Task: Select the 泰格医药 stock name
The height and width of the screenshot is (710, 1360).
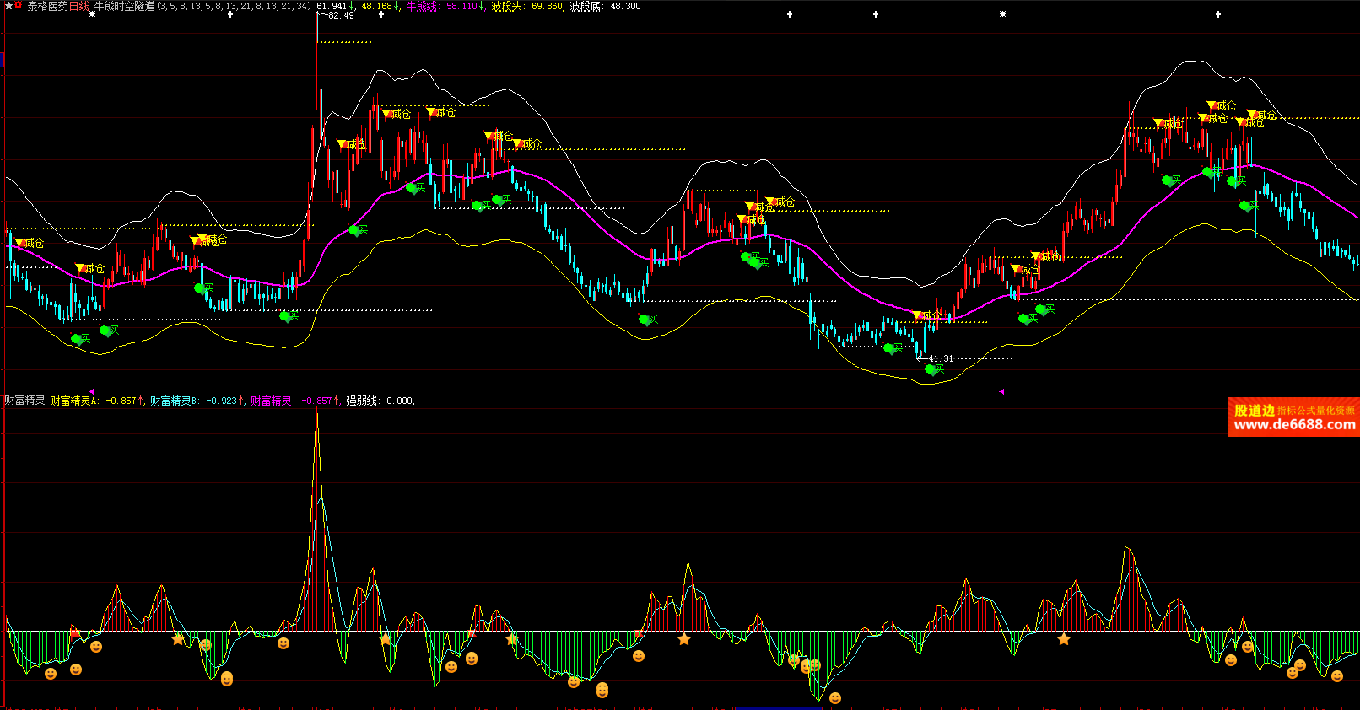Action: point(46,6)
